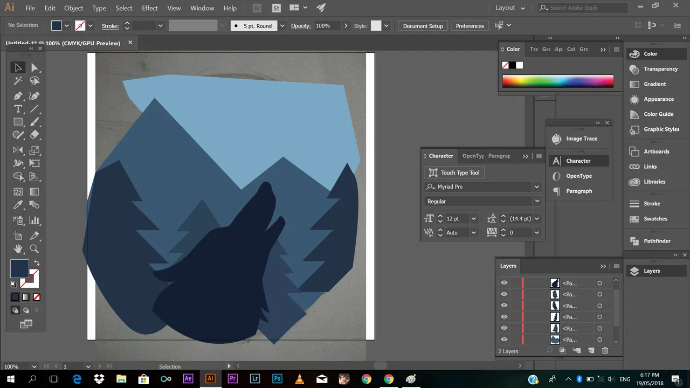Select the Eyedropper tool
Screen dimensions: 690x388
click(18, 205)
